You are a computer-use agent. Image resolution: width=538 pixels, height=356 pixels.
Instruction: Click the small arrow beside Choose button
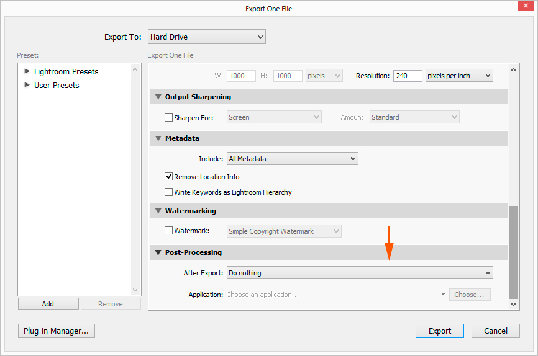[x=443, y=295]
